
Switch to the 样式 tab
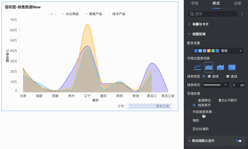click(x=216, y=3)
